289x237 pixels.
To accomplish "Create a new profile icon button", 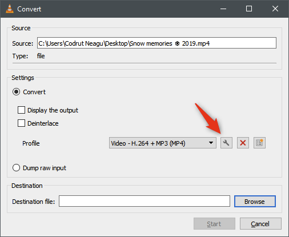I will point(259,143).
